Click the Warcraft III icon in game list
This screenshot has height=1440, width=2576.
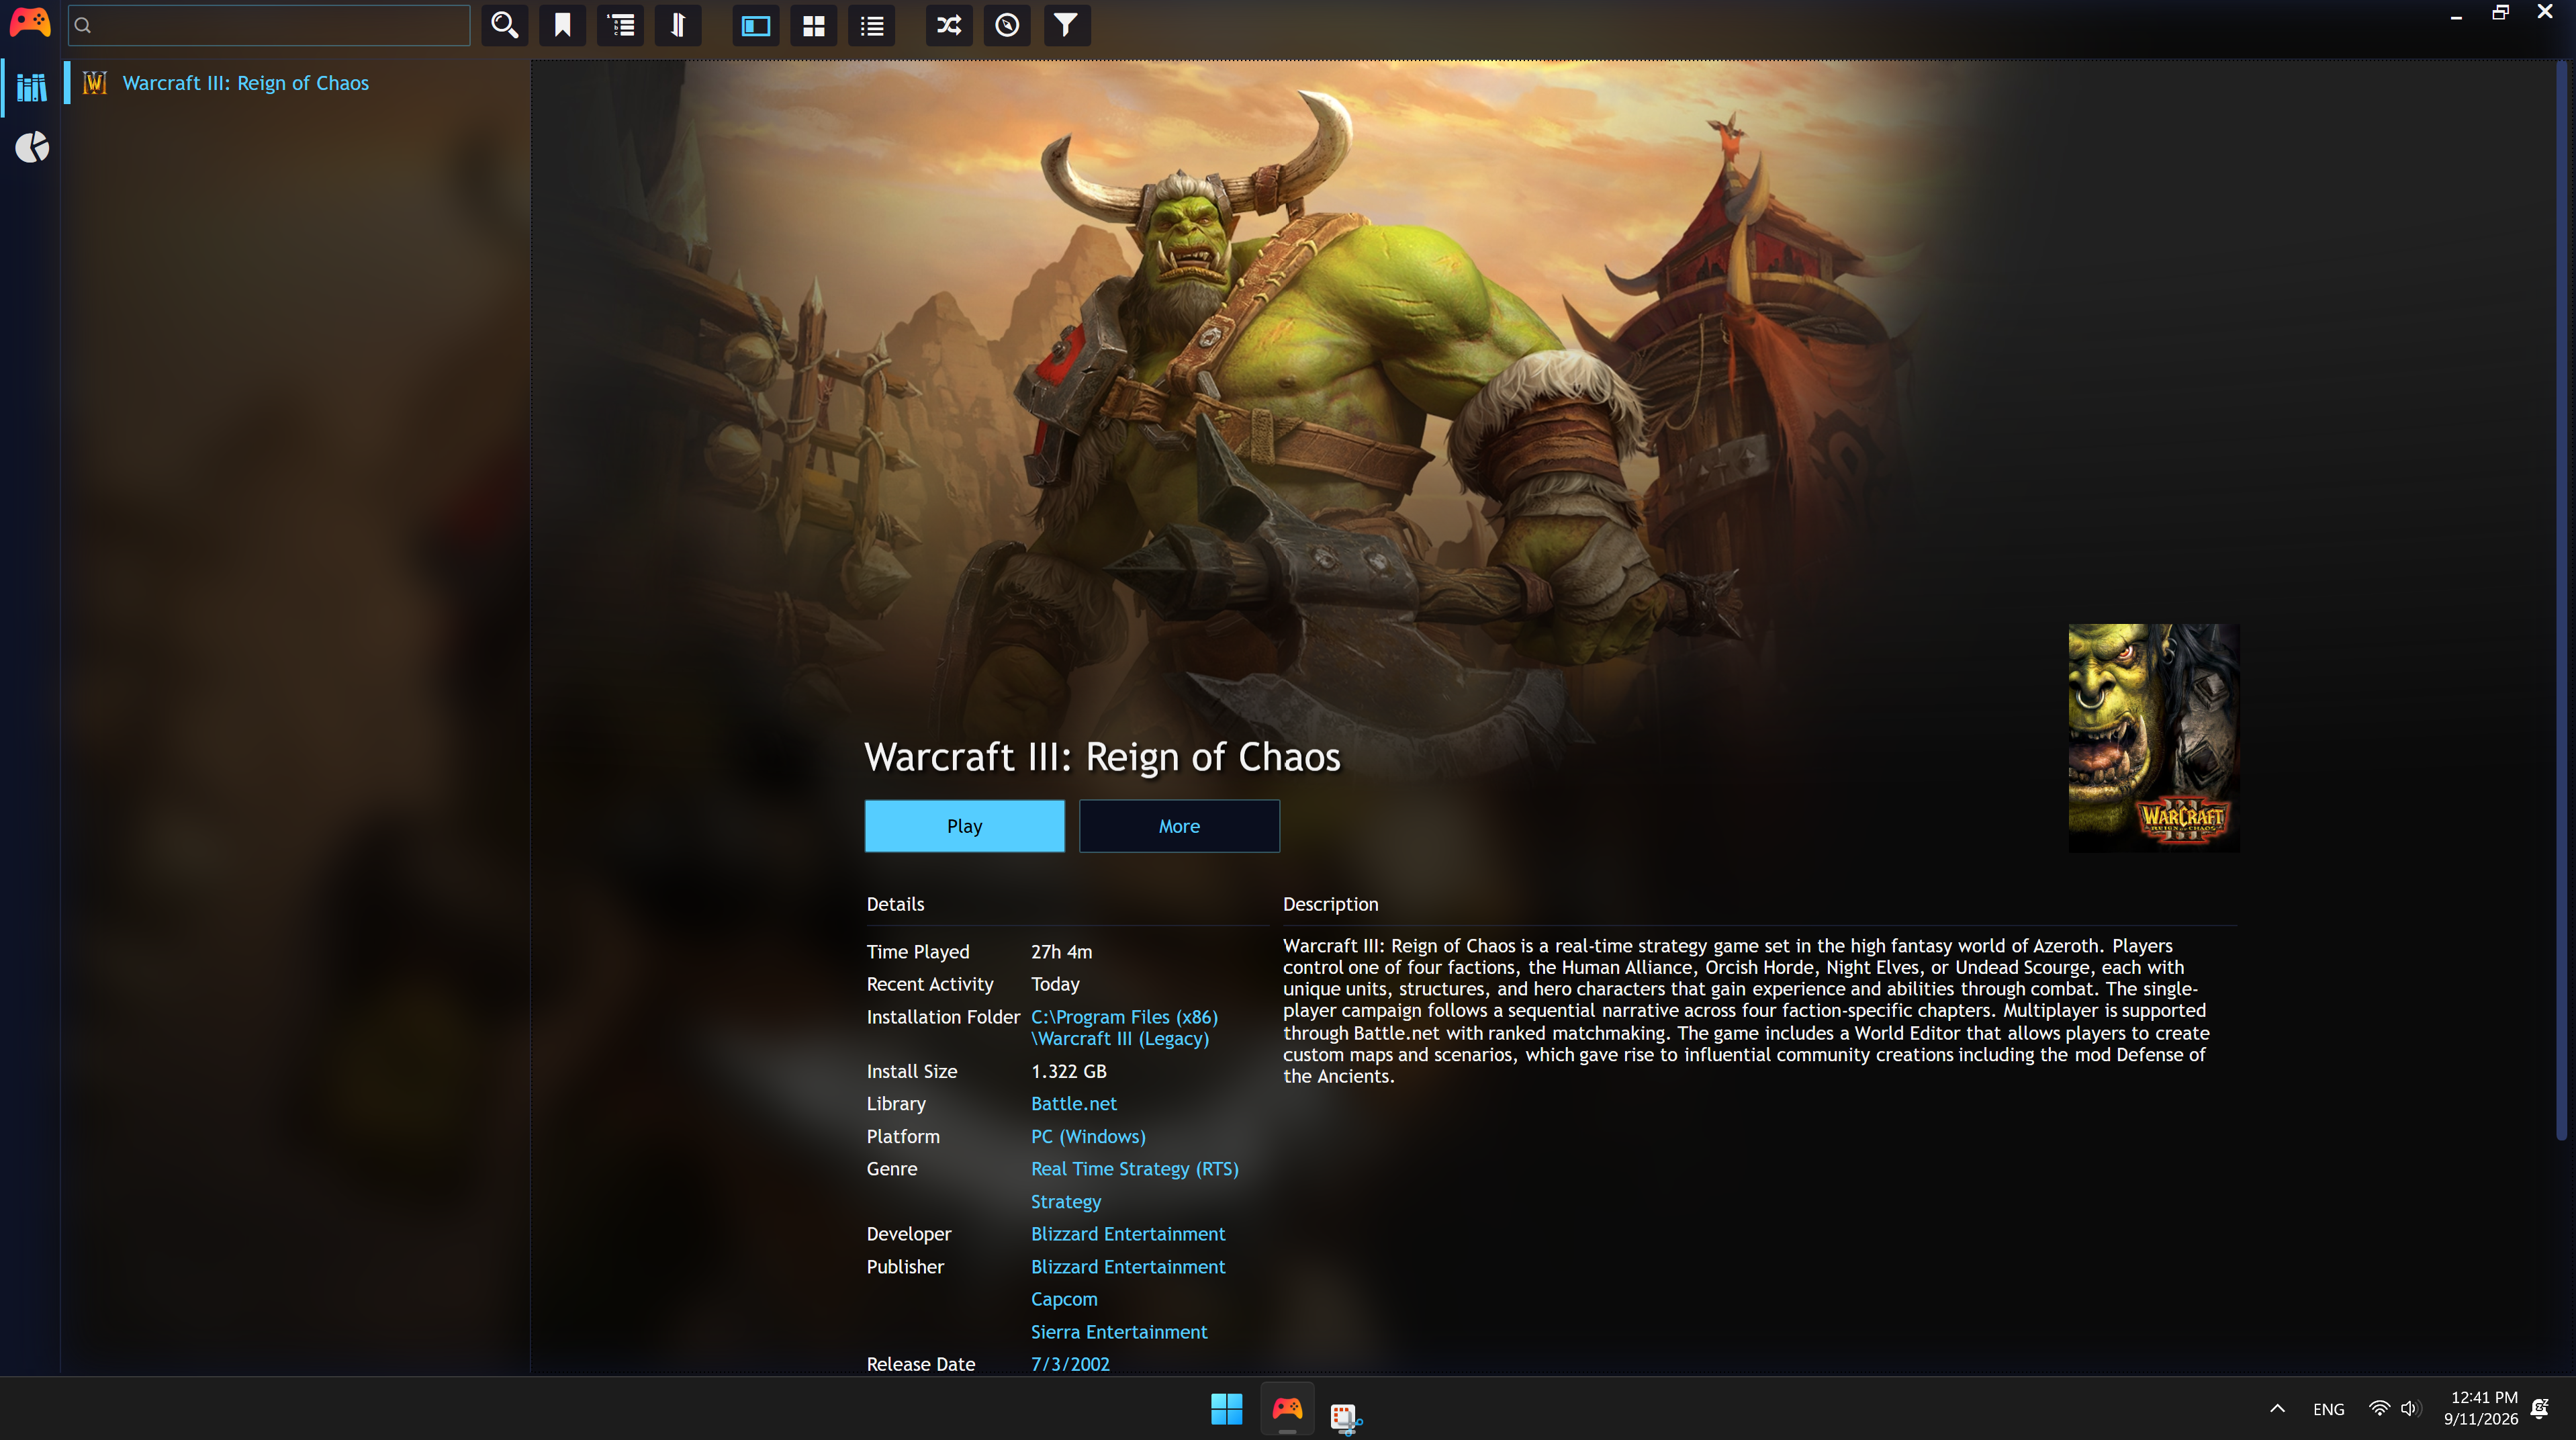[x=95, y=83]
